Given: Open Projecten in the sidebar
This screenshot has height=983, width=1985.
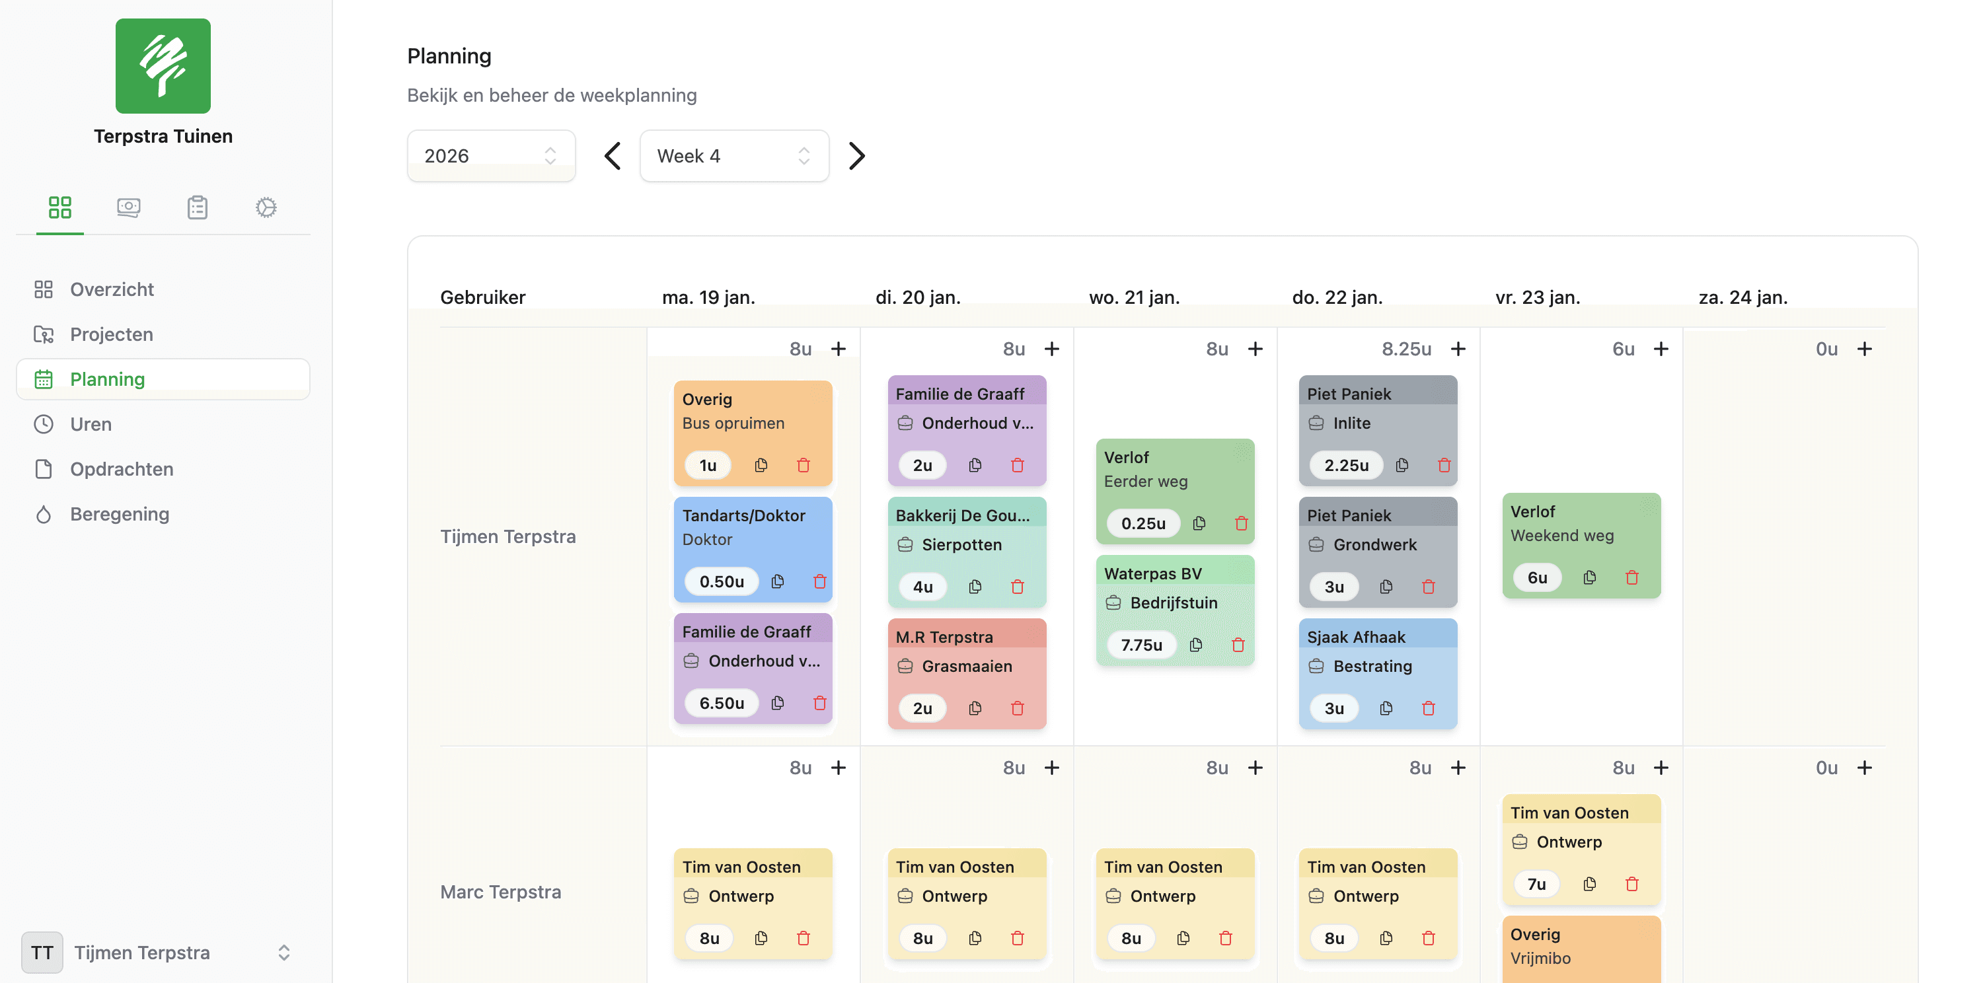Looking at the screenshot, I should point(112,334).
